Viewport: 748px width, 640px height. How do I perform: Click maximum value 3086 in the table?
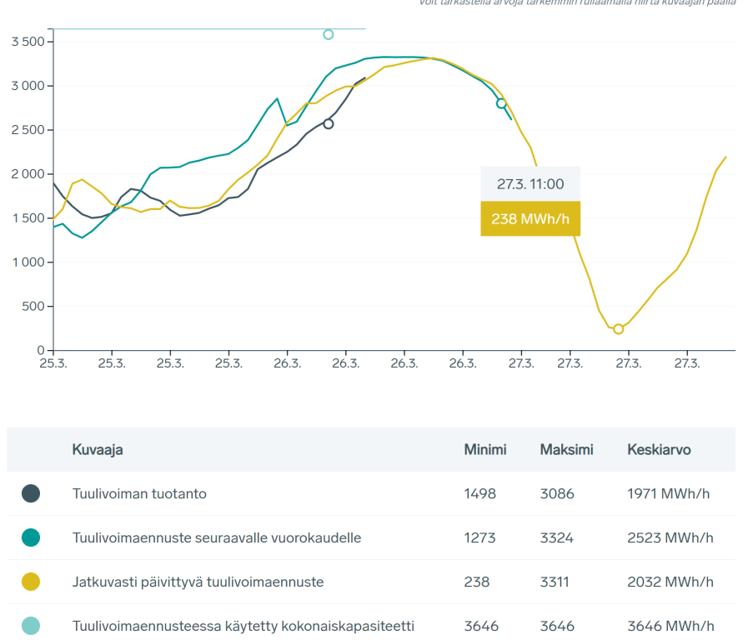tap(557, 493)
